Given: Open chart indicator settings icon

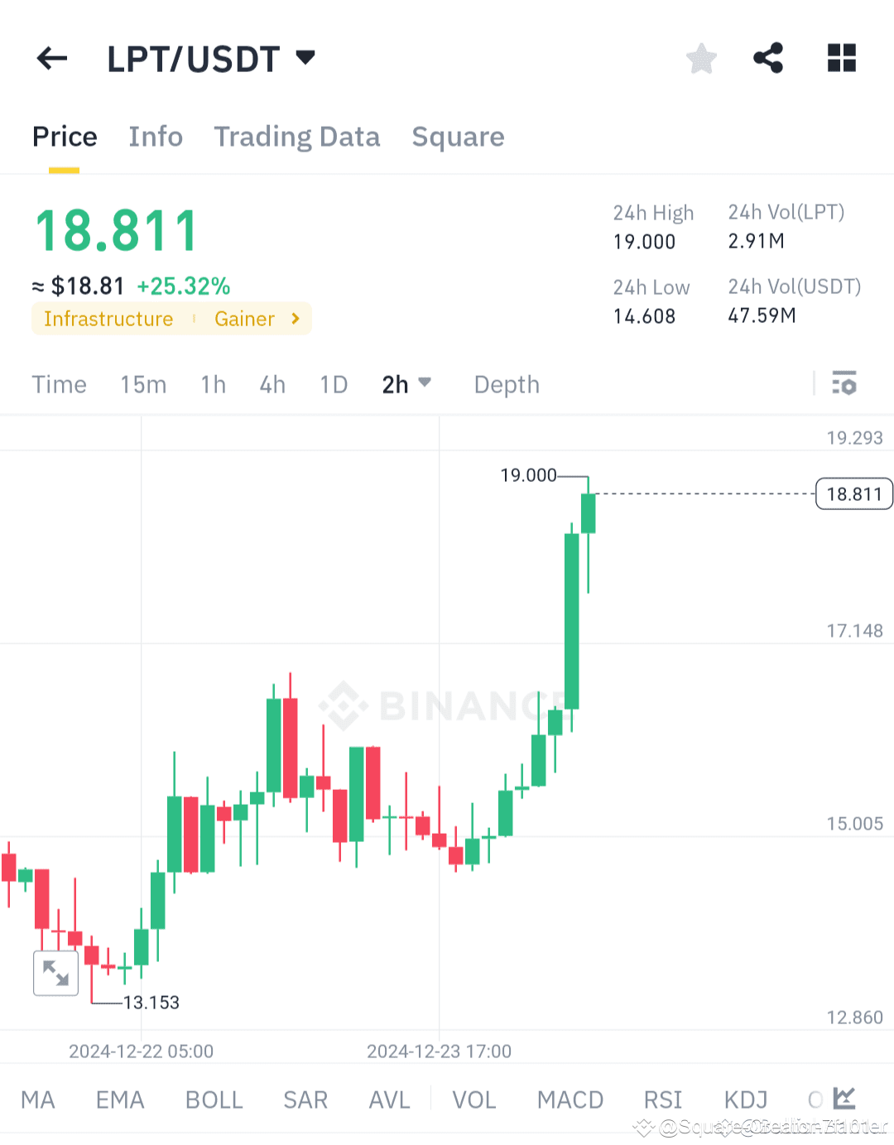Looking at the screenshot, I should (844, 383).
